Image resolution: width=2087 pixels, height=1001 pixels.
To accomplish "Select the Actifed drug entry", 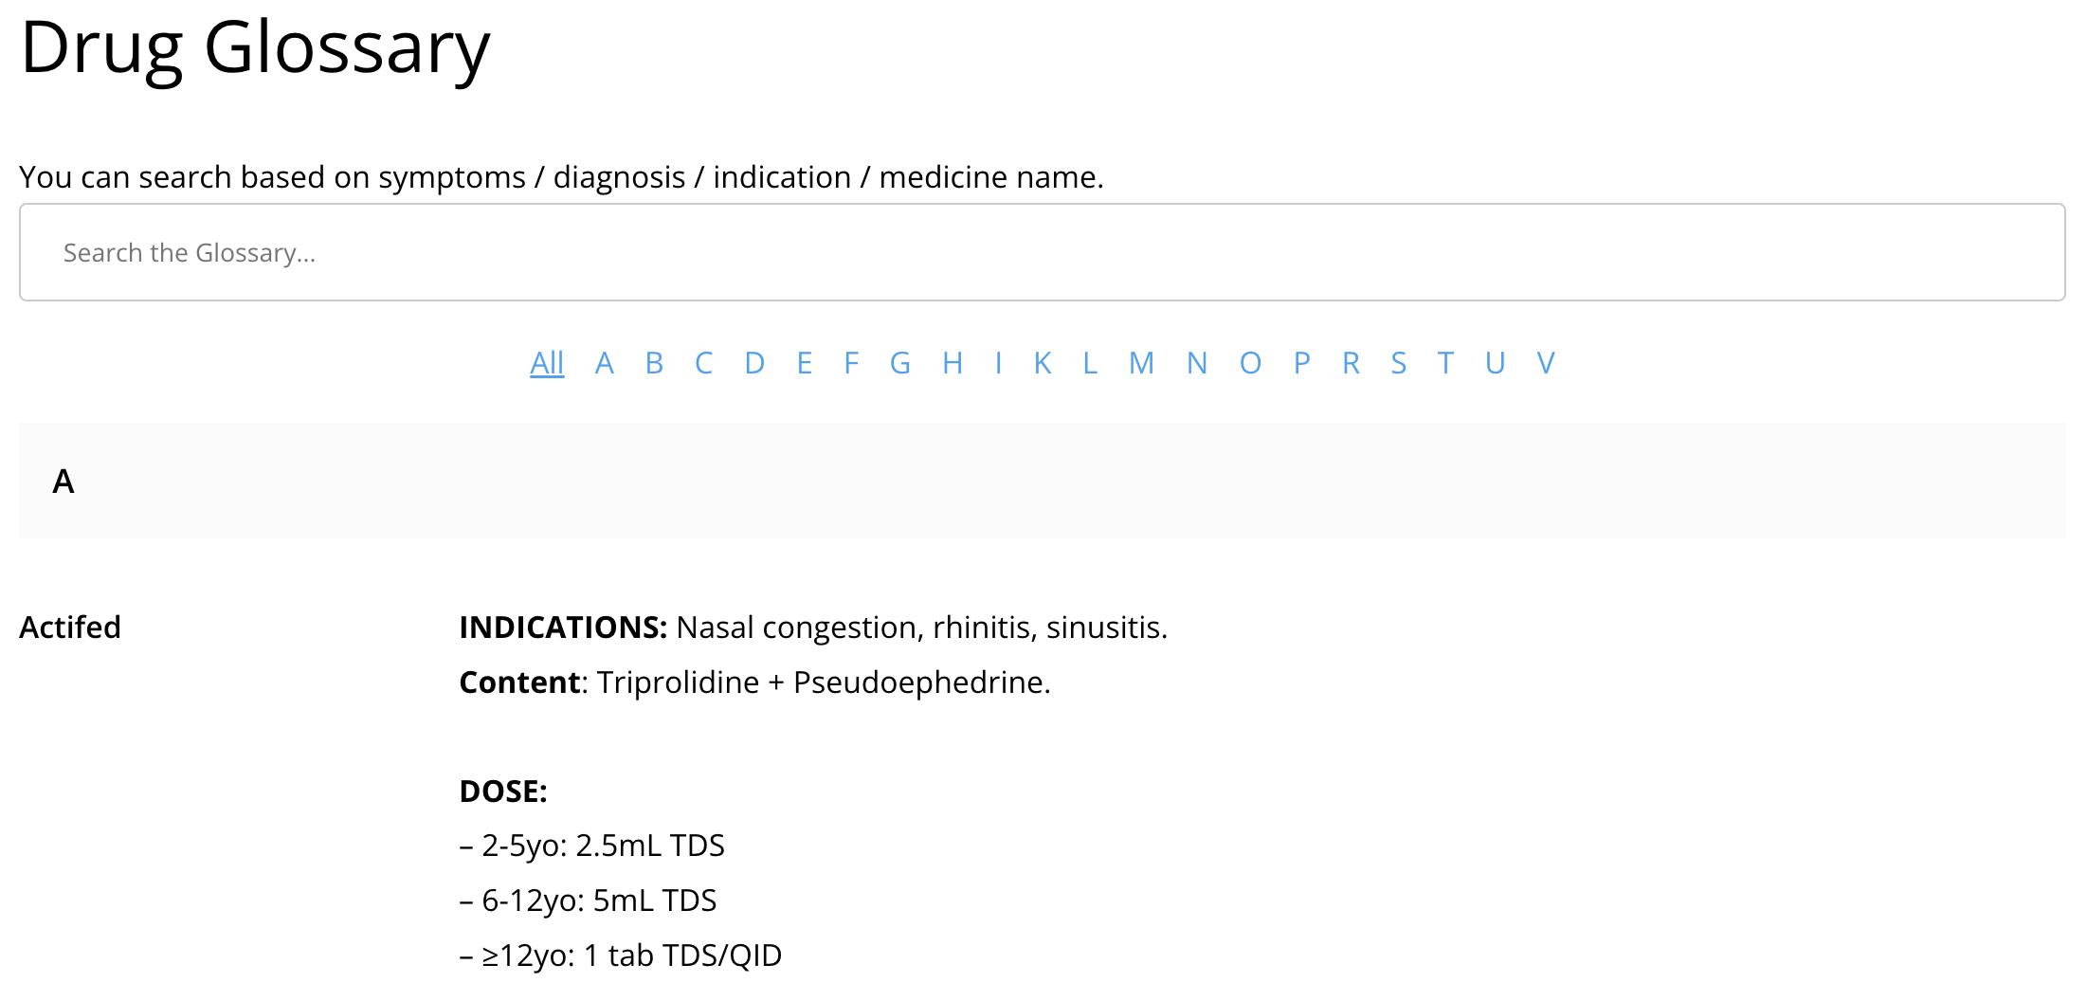I will click(70, 627).
